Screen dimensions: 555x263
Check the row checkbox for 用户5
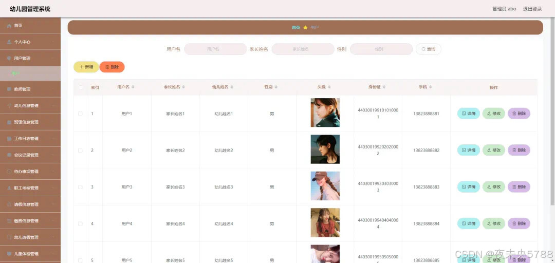click(x=80, y=260)
